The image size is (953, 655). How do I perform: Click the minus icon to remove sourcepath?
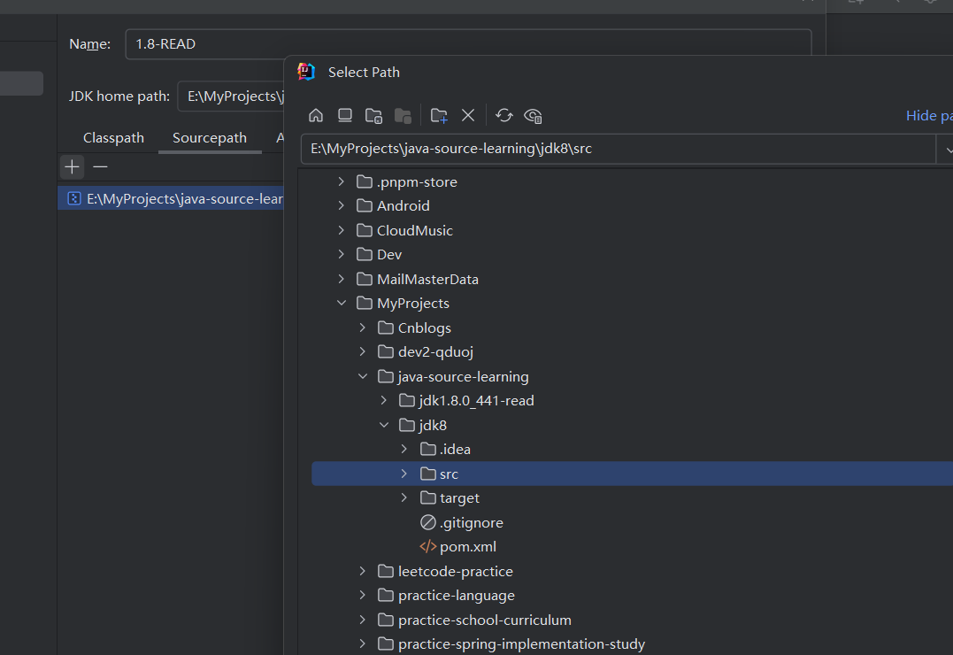click(x=101, y=166)
